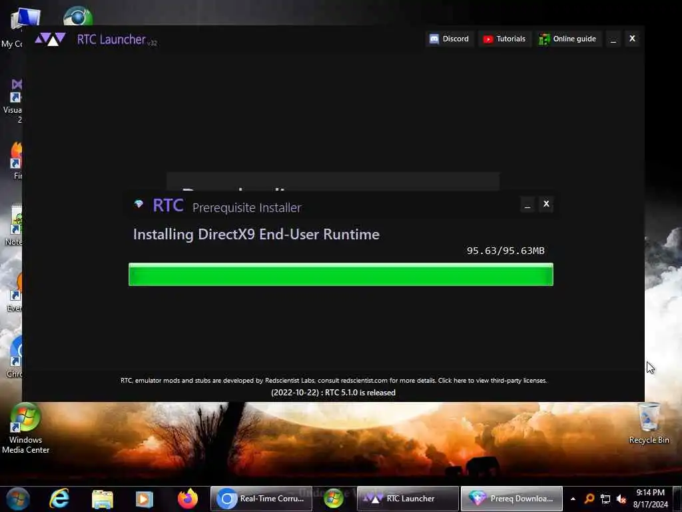
Task: Show hidden tray icons arrow
Action: [x=573, y=499]
